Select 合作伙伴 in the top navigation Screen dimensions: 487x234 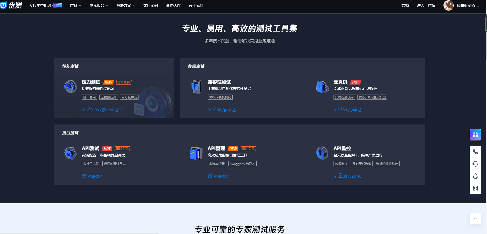coord(173,5)
